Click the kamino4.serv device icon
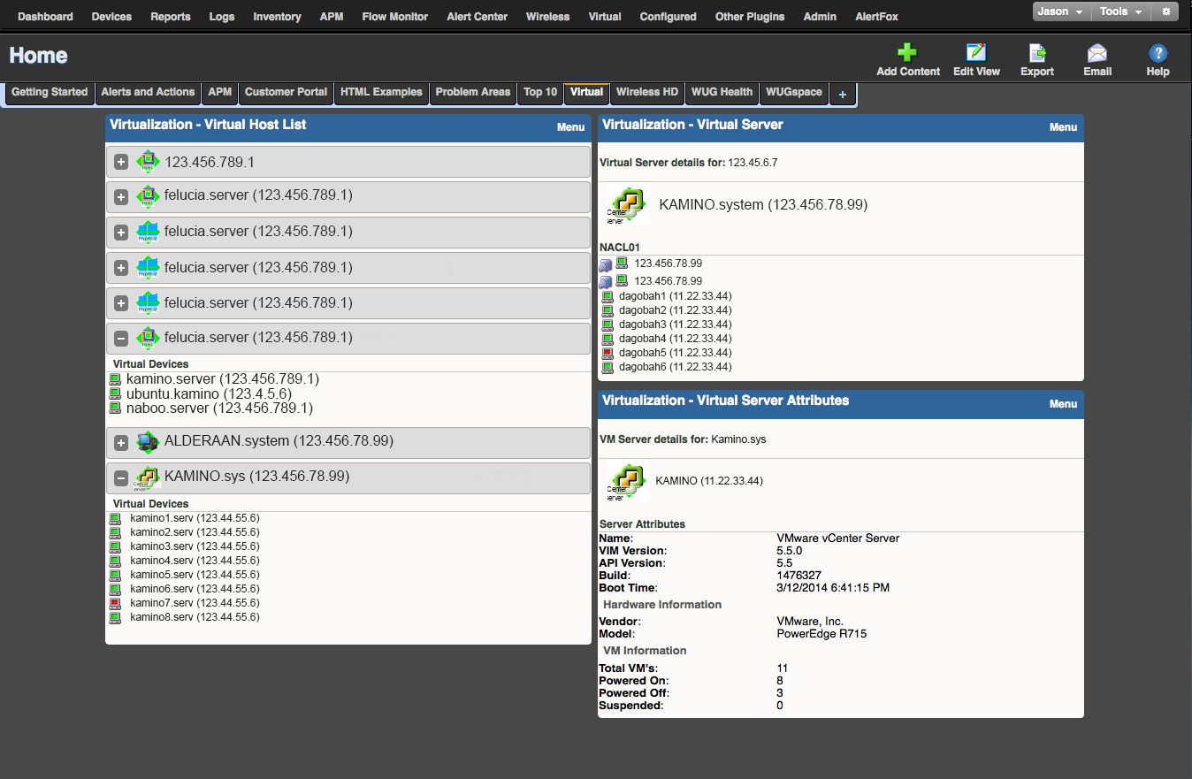The width and height of the screenshot is (1192, 779). click(115, 561)
